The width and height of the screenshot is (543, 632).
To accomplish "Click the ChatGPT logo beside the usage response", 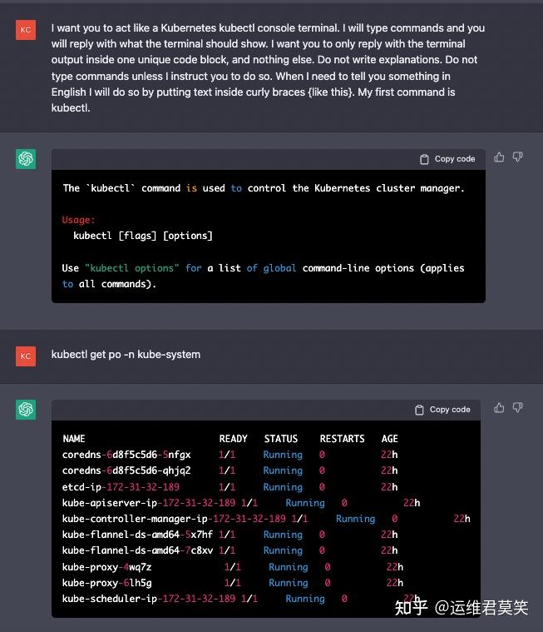I will [26, 158].
